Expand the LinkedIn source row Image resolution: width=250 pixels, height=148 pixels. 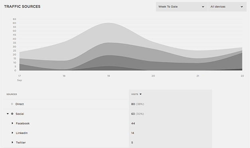click(x=12, y=133)
